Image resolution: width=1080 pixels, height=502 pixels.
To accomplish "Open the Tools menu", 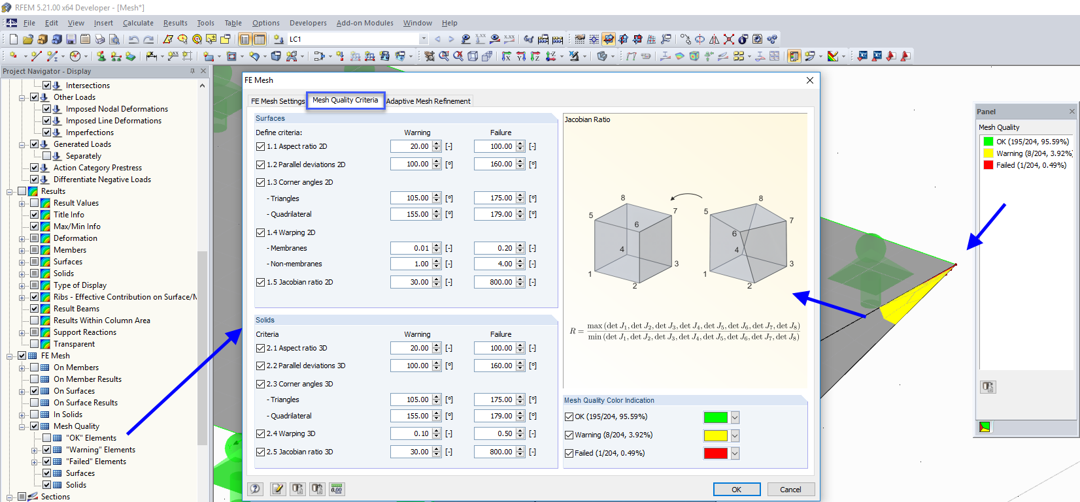I will [x=205, y=23].
